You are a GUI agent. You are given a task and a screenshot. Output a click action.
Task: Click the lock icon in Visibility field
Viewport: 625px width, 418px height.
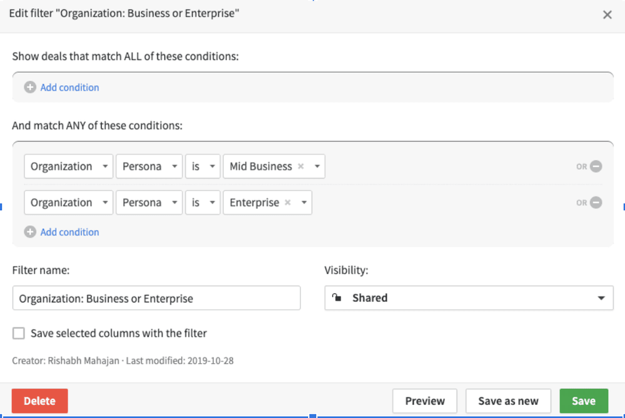337,298
